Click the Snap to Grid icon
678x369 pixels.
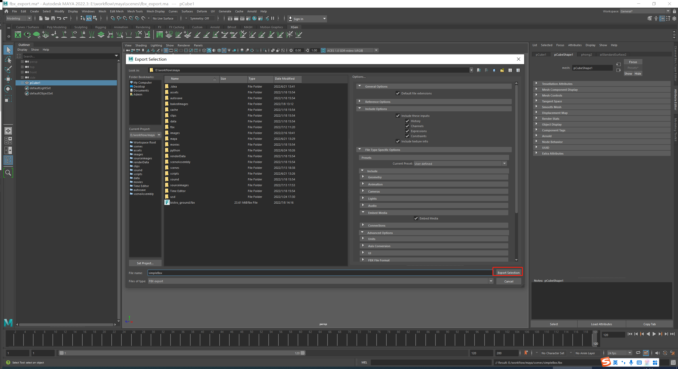(113, 19)
